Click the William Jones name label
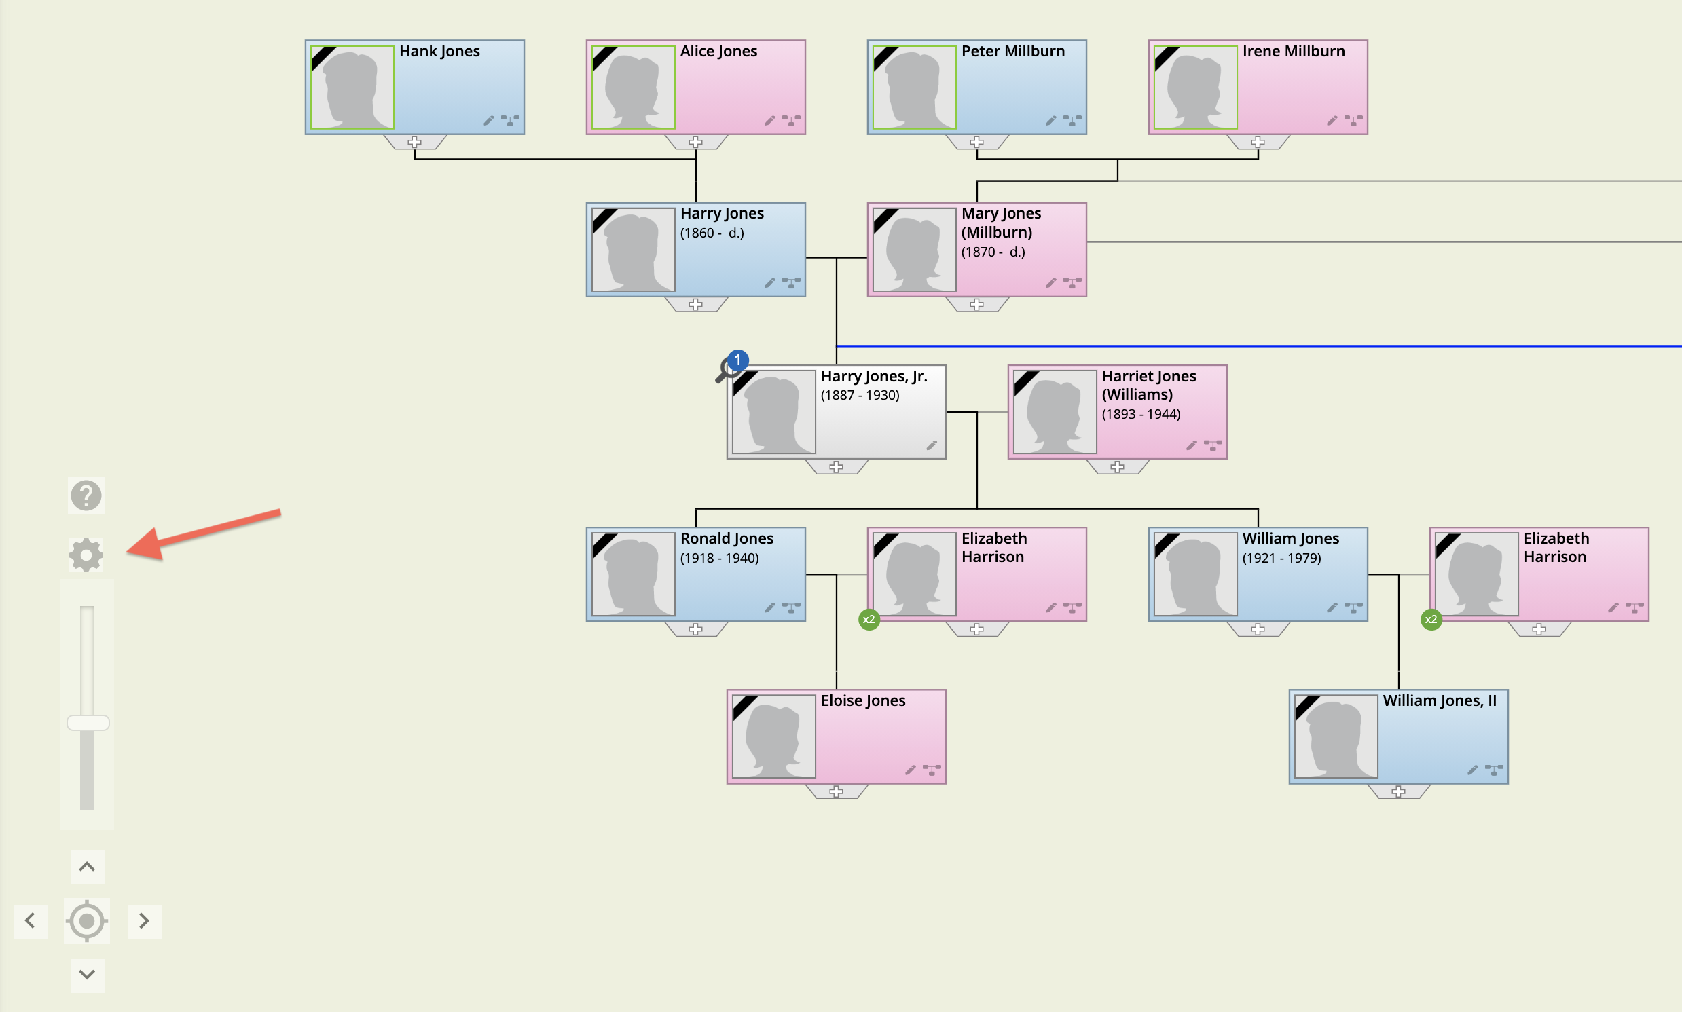This screenshot has width=1682, height=1012. click(1290, 538)
